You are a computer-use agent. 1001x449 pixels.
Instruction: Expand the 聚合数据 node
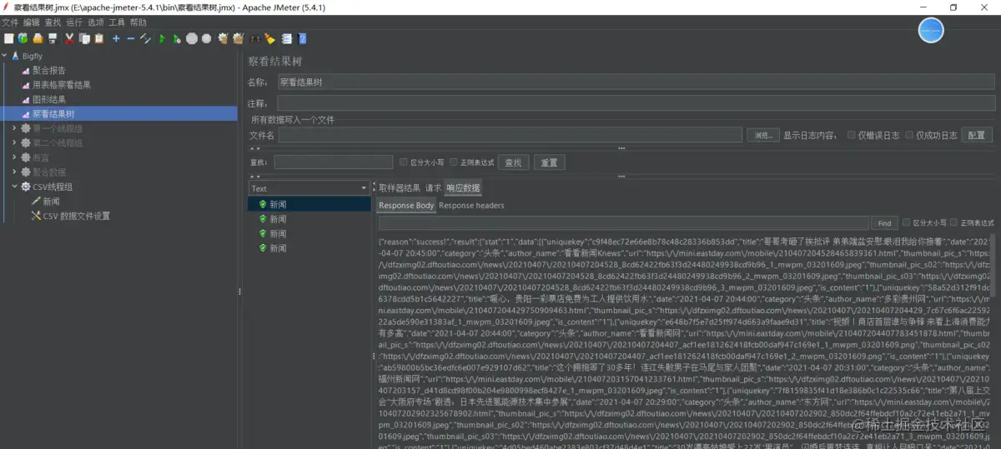(x=14, y=172)
